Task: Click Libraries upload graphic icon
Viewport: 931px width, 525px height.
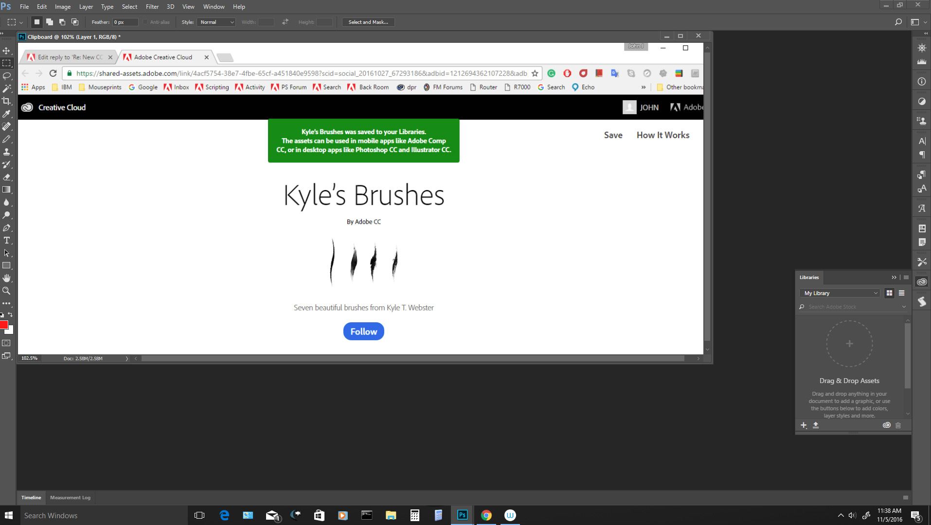Action: 816,425
